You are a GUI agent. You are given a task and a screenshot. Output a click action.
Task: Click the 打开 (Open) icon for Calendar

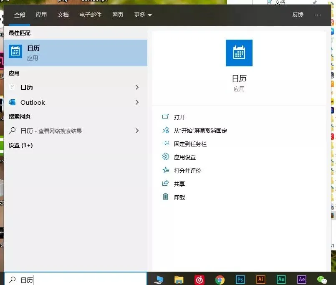[x=165, y=117]
